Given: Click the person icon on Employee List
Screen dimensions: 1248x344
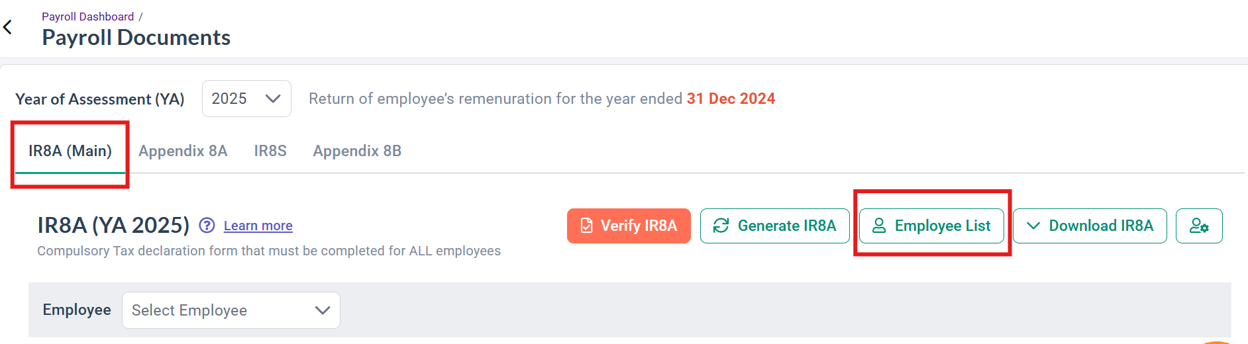Looking at the screenshot, I should (x=879, y=226).
